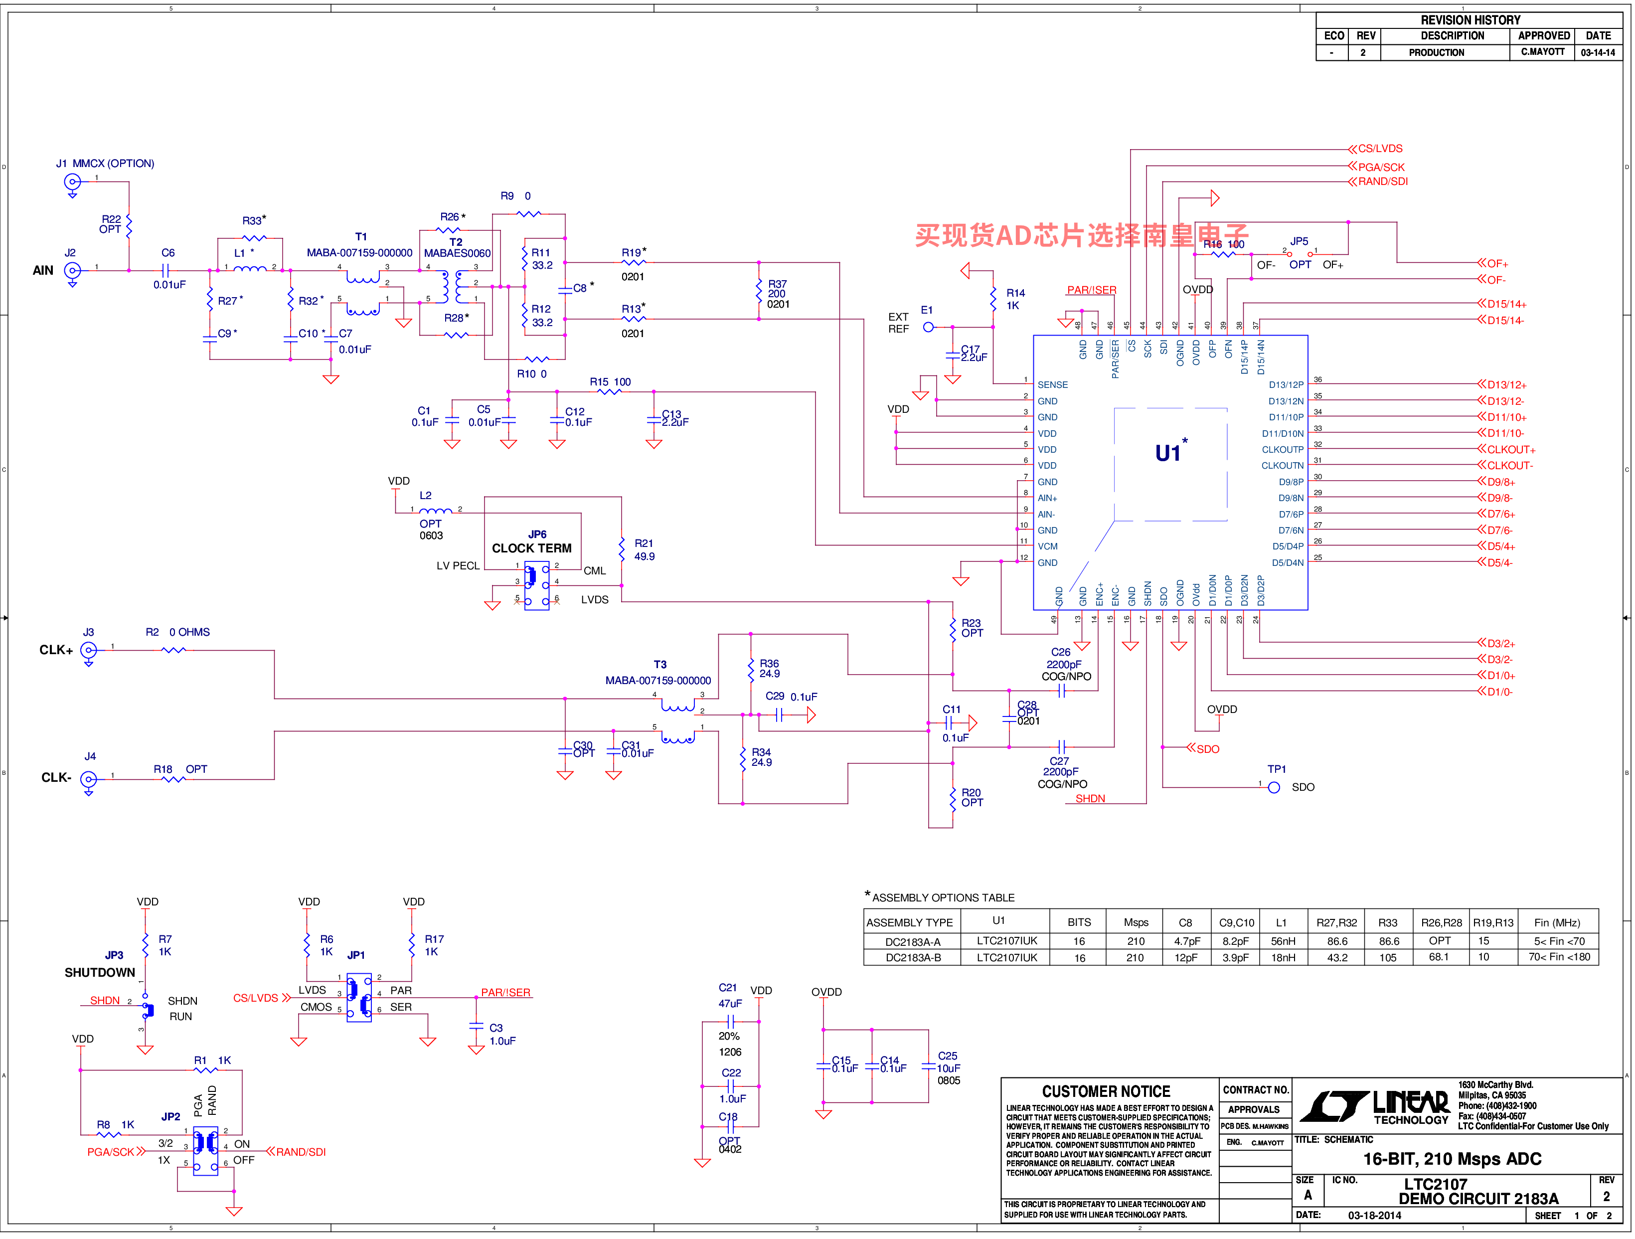Click the 03-14-14 revision date cell
Viewport: 1635px width, 1239px height.
(x=1598, y=52)
